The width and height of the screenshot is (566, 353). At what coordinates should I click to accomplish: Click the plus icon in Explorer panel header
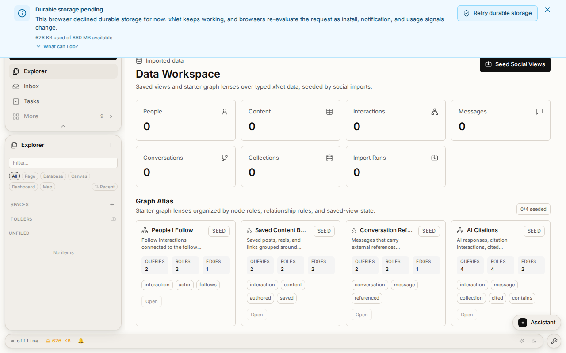pos(111,145)
